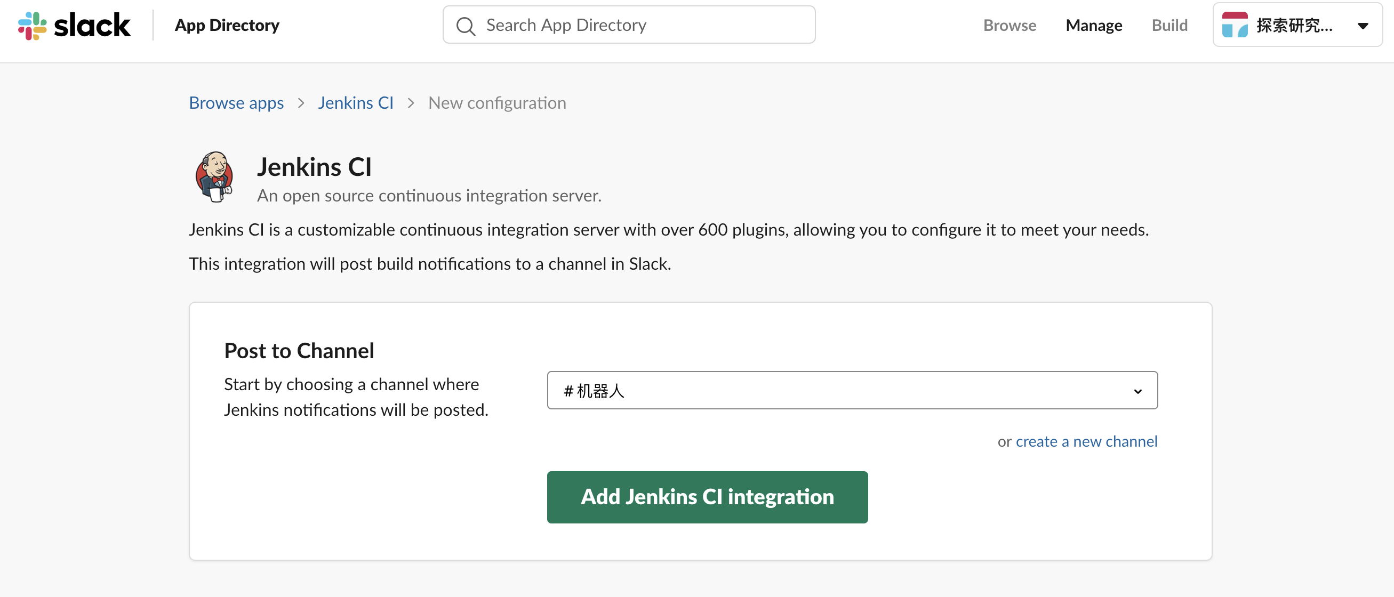Click the Jenkins CI heading text

pos(314,166)
